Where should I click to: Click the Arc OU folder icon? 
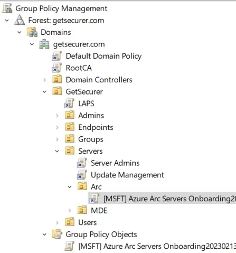click(82, 186)
